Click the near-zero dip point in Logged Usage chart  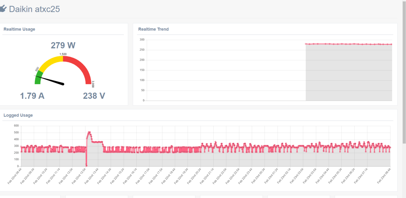(86, 165)
